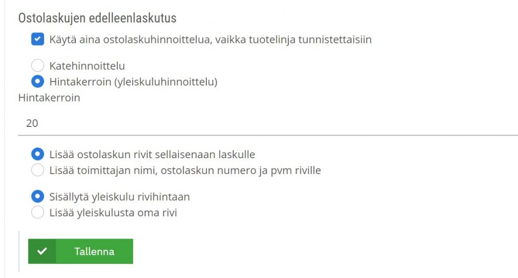The width and height of the screenshot is (518, 278).
Task: Choose radio circle for Lisää ostolaskun rivit sellaisenaan
Action: point(37,154)
